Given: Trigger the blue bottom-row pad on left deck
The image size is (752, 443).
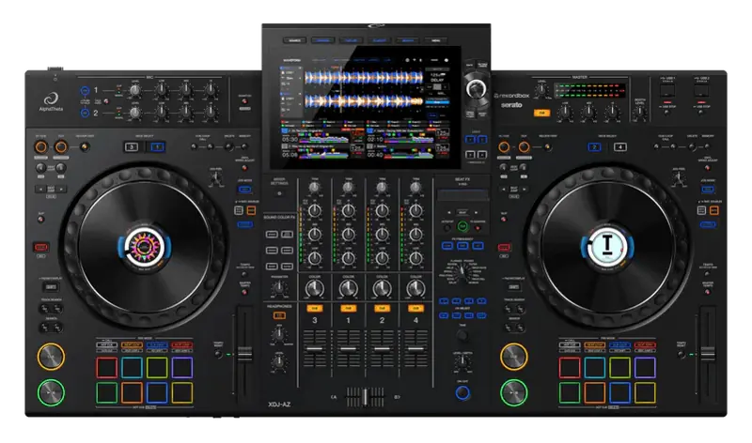Looking at the screenshot, I should coord(157,392).
